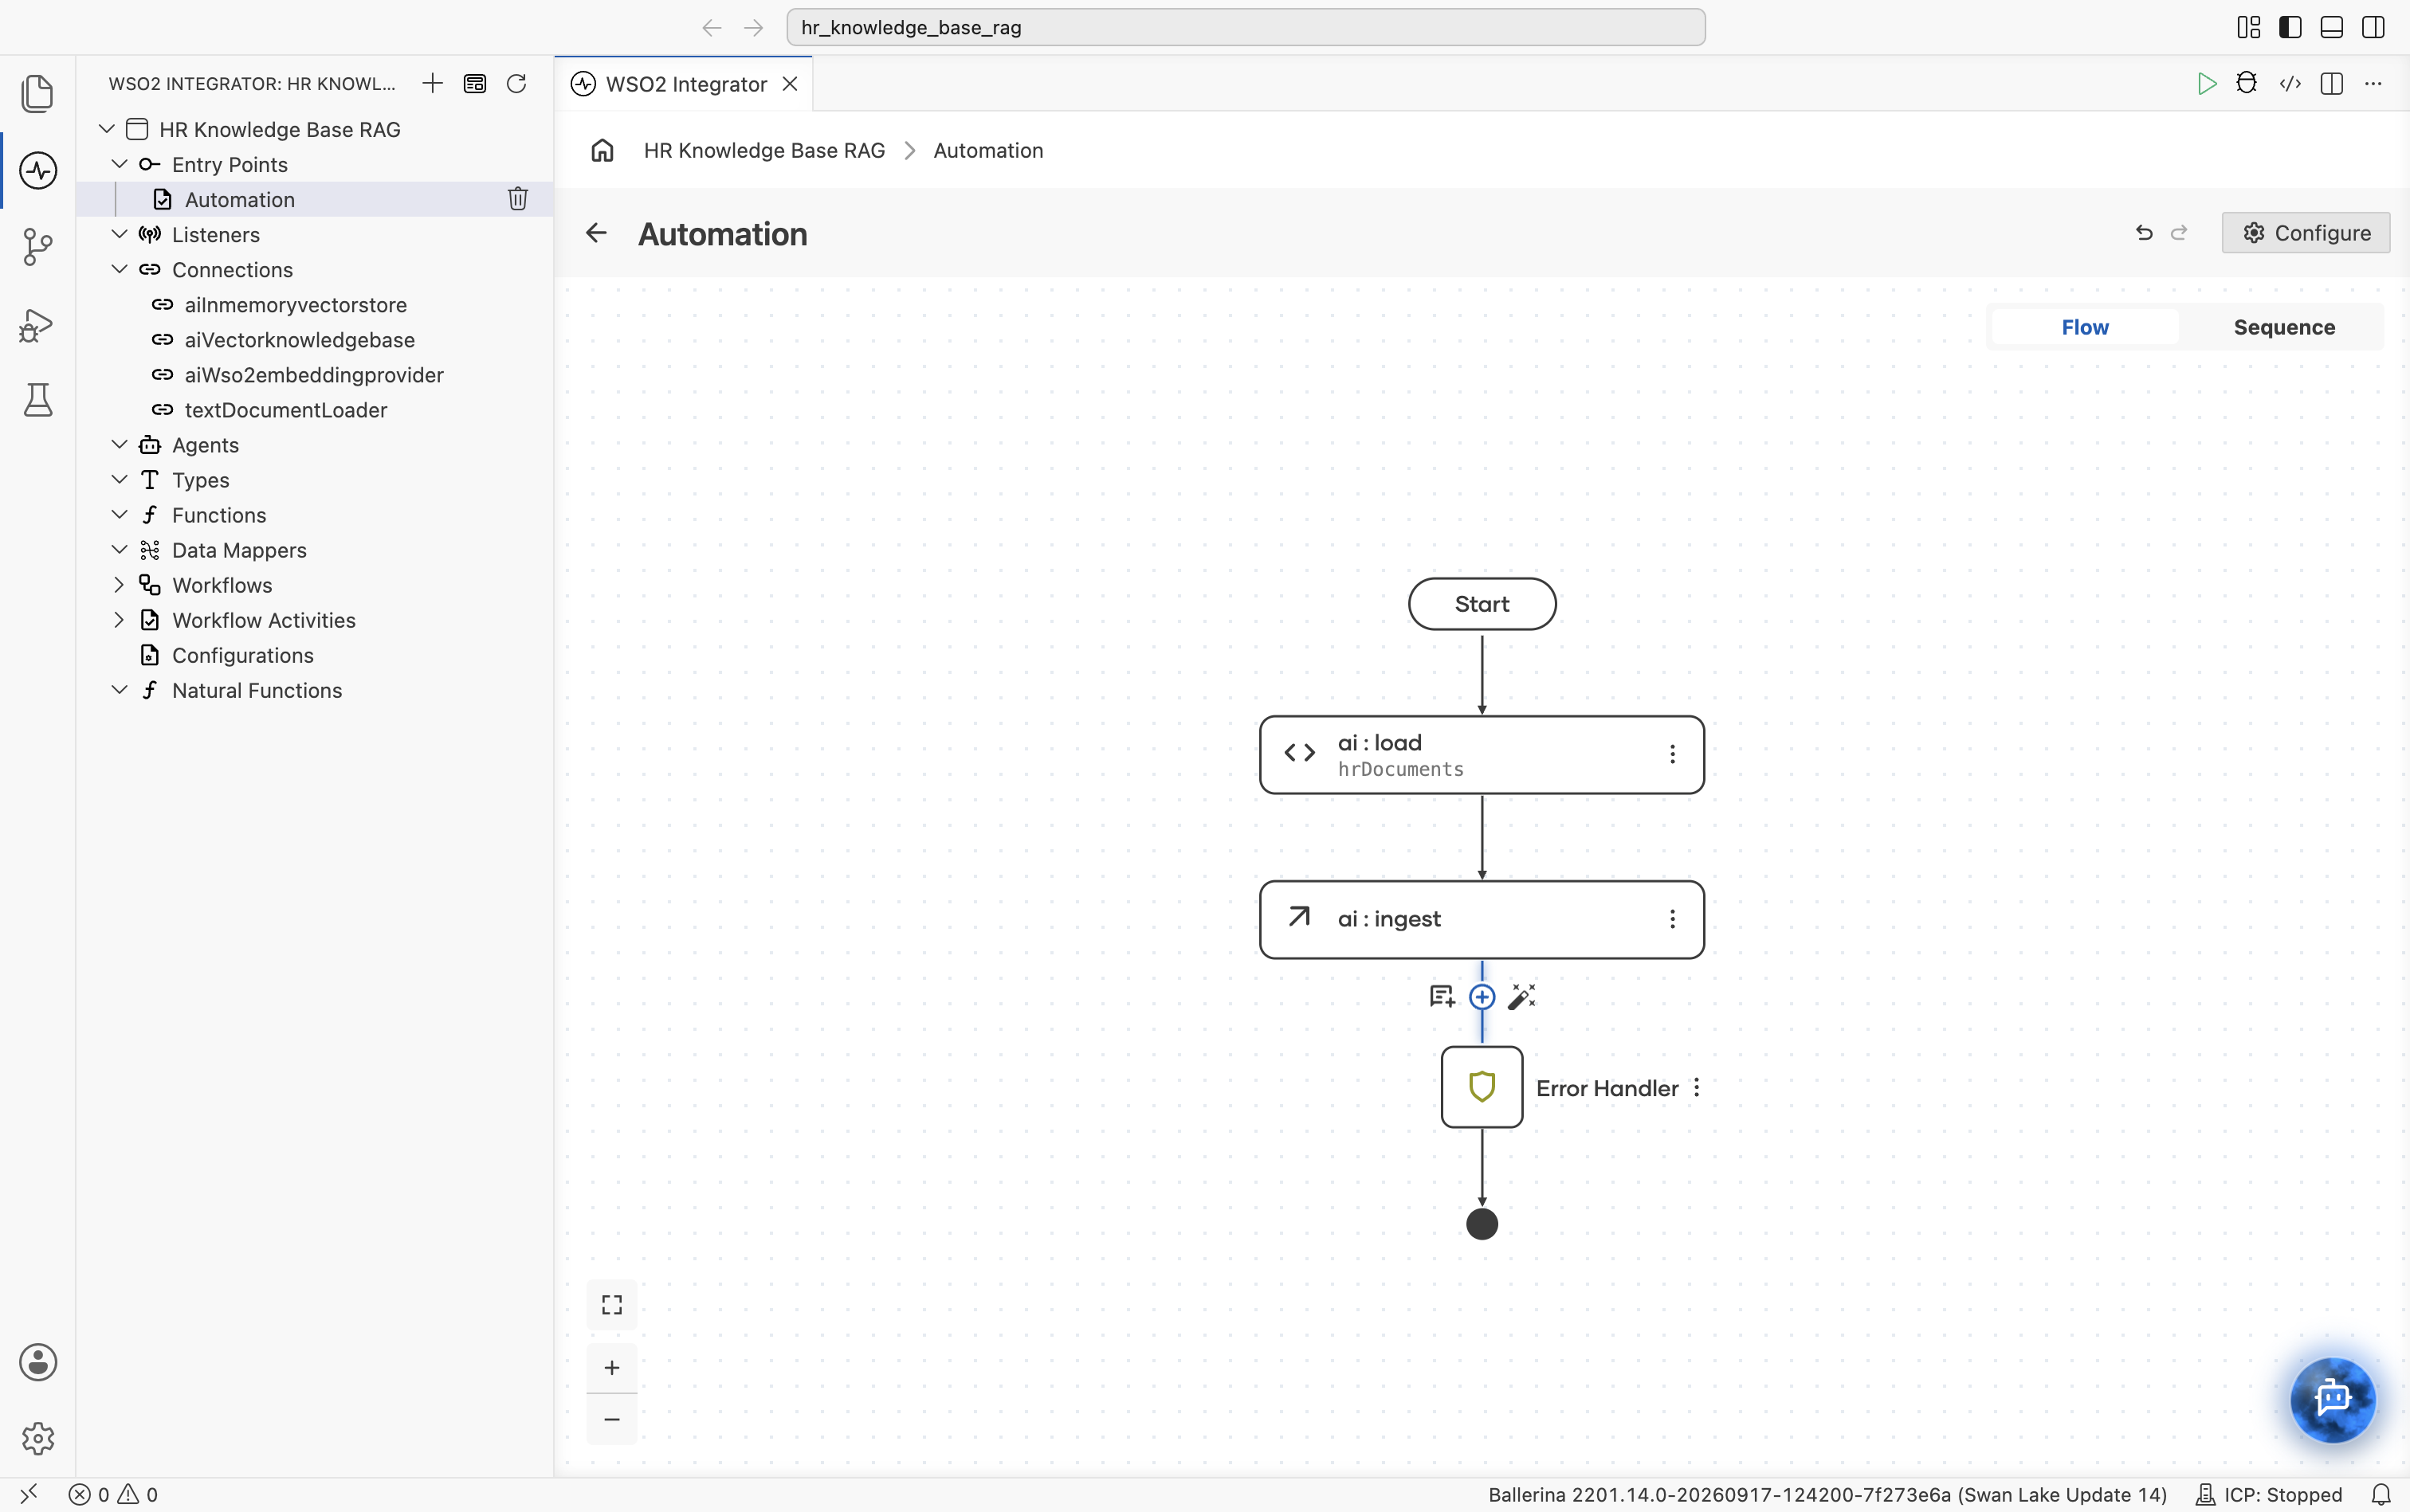The image size is (2410, 1512).
Task: Open the WSO2 Integrator activity bar icon
Action: (38, 170)
